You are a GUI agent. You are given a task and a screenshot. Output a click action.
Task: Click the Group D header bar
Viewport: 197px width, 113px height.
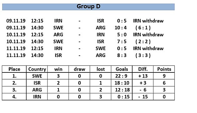coord(88,7)
